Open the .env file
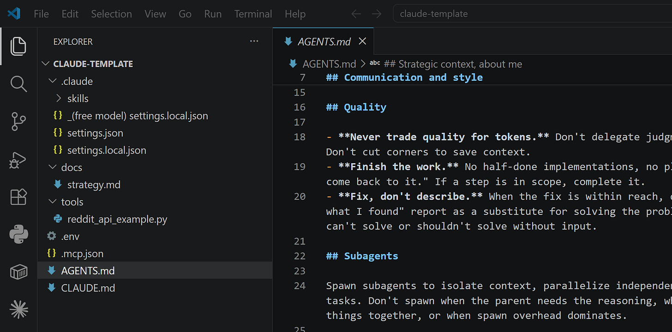This screenshot has width=672, height=332. (x=70, y=236)
